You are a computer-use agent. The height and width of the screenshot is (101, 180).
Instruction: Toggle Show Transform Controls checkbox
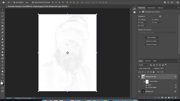(x=33, y=3)
